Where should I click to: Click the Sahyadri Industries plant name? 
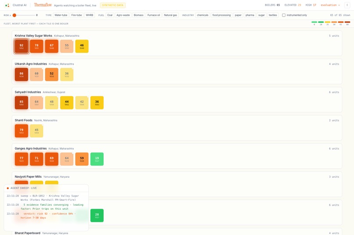click(28, 92)
